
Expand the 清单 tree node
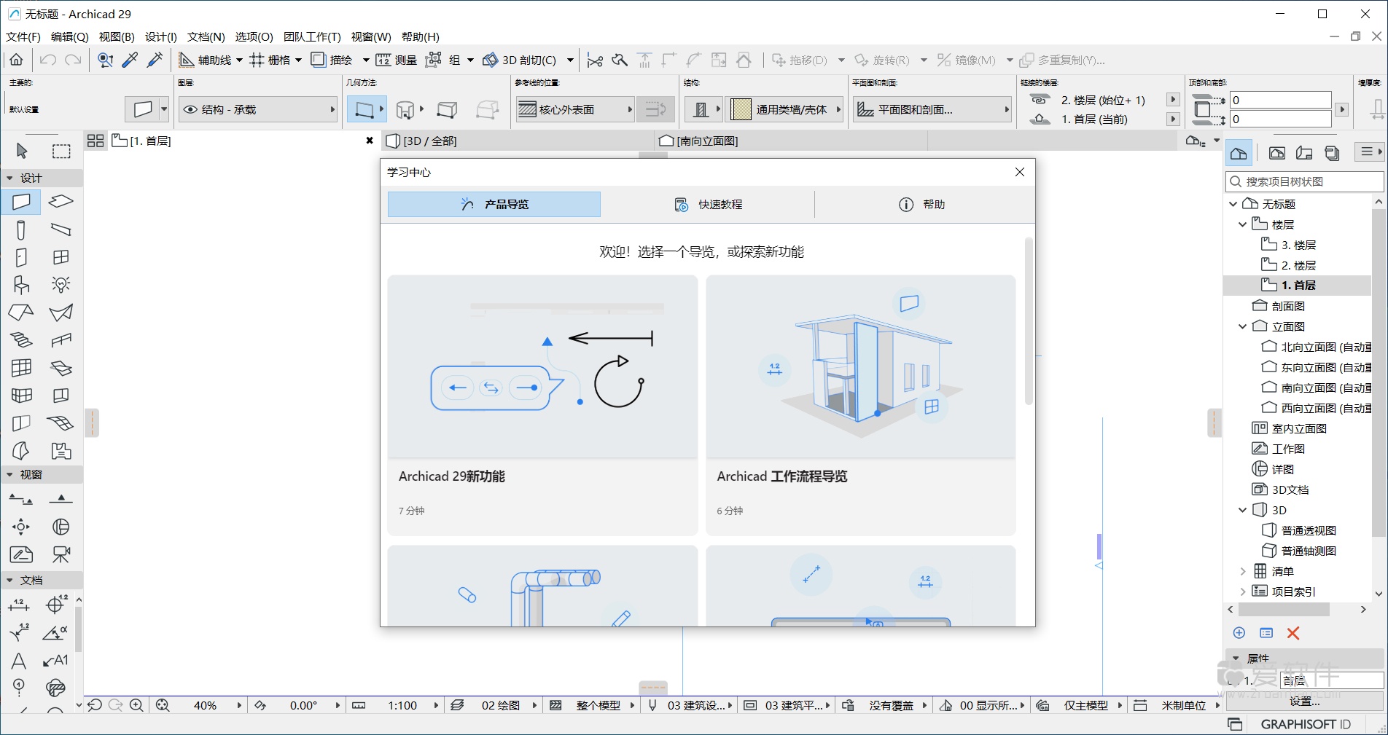(x=1243, y=571)
